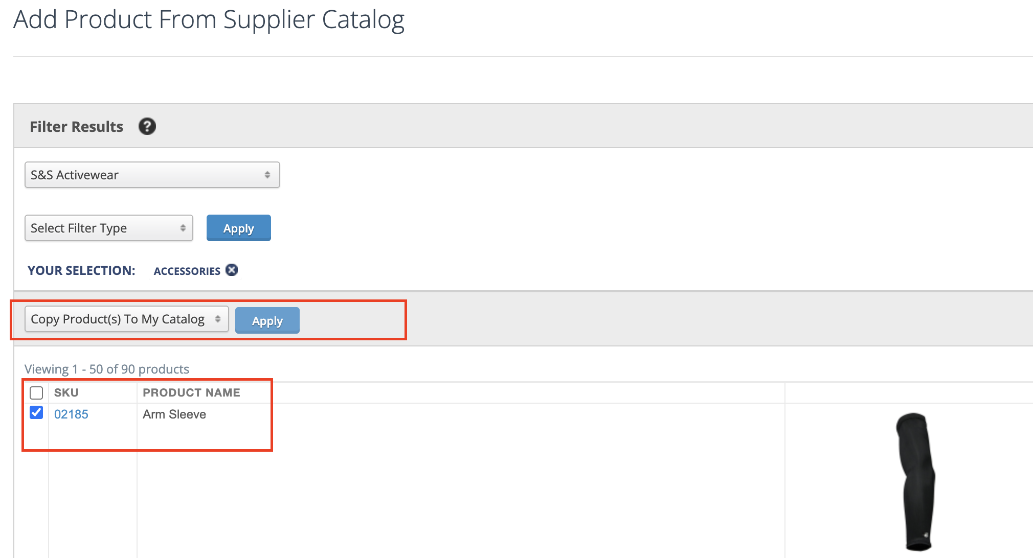Click the YOUR SELECTION label
The width and height of the screenshot is (1033, 558).
click(81, 271)
